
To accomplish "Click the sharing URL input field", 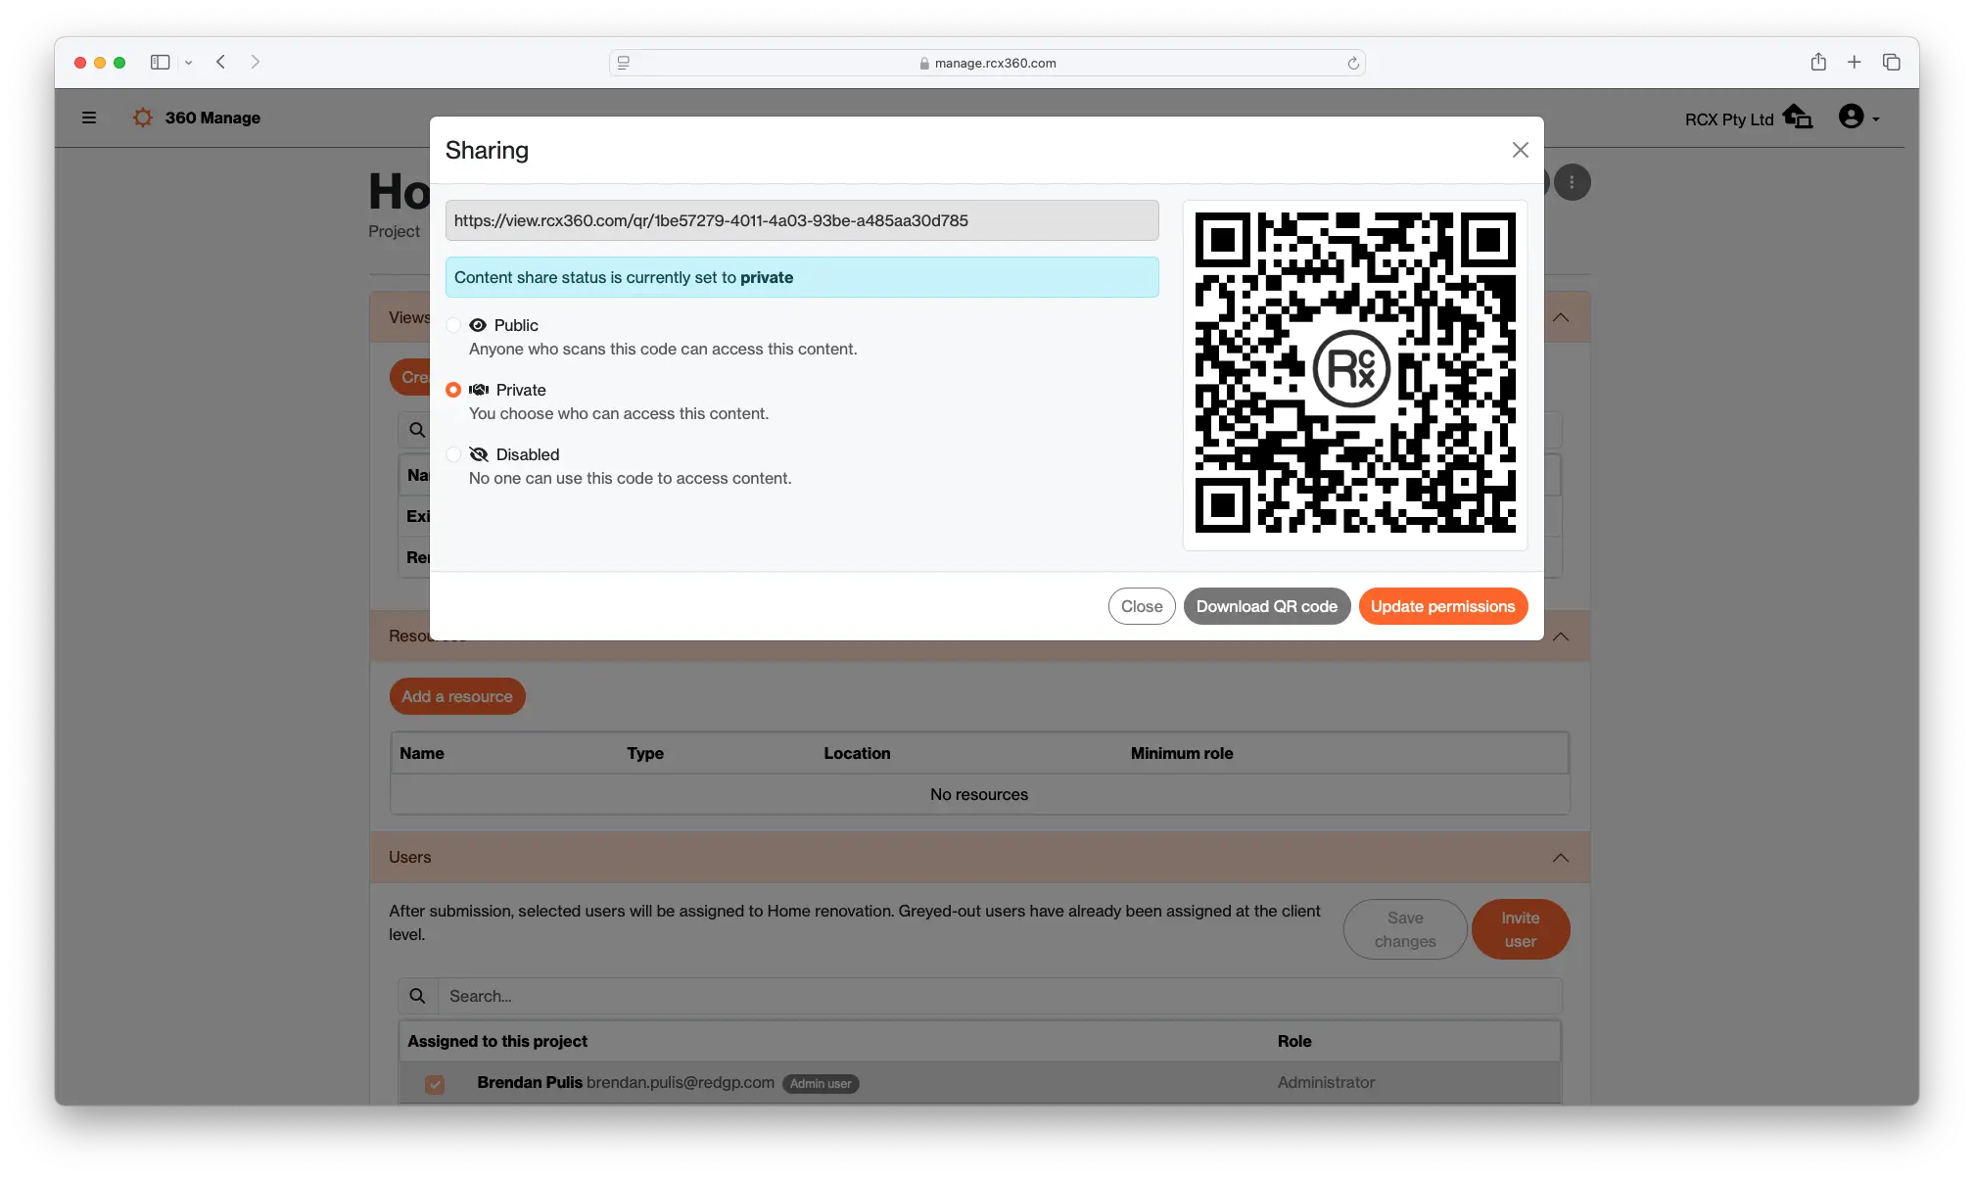I will point(802,220).
